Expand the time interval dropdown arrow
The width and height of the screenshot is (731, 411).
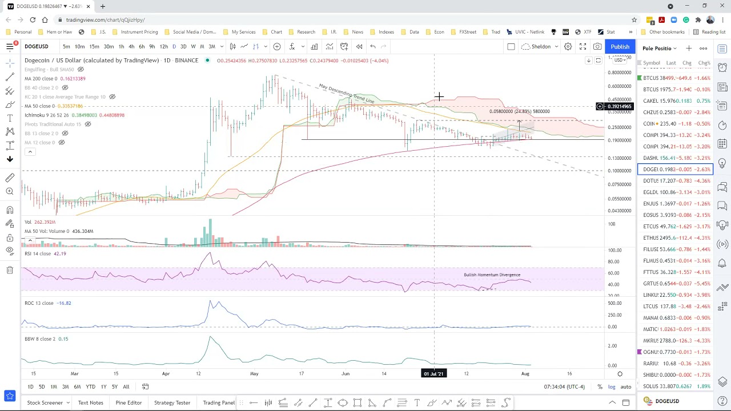pyautogui.click(x=222, y=46)
